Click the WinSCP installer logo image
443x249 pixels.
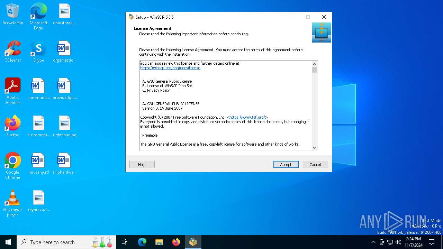point(322,33)
